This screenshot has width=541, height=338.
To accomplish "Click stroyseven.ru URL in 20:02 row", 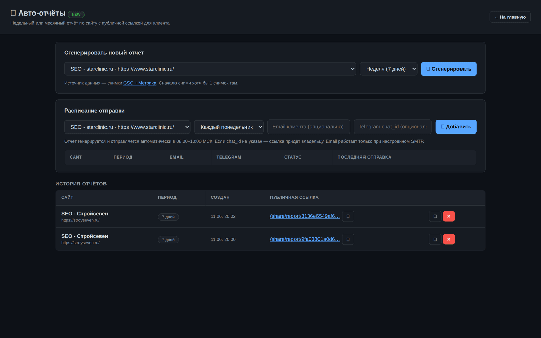I will pyautogui.click(x=80, y=220).
